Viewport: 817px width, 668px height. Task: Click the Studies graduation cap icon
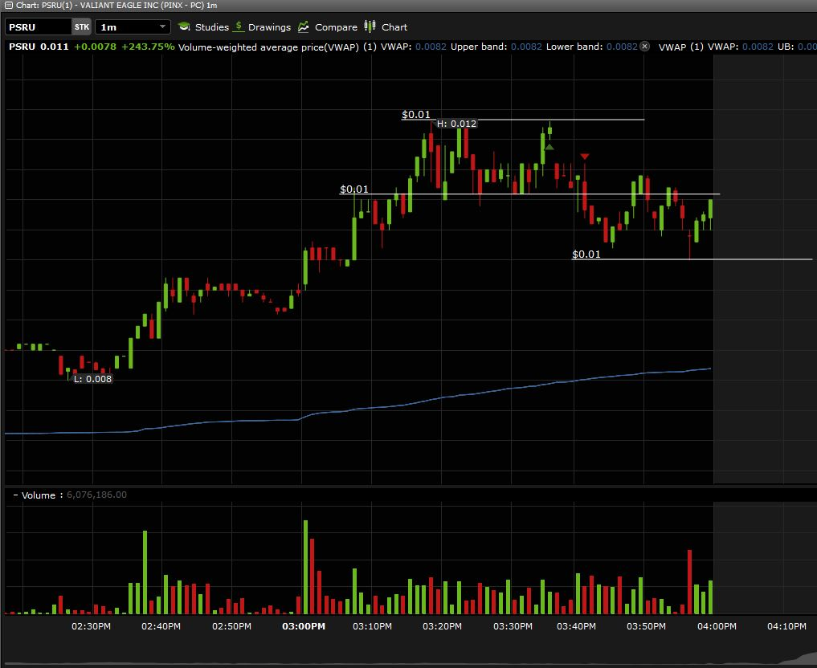(x=184, y=26)
